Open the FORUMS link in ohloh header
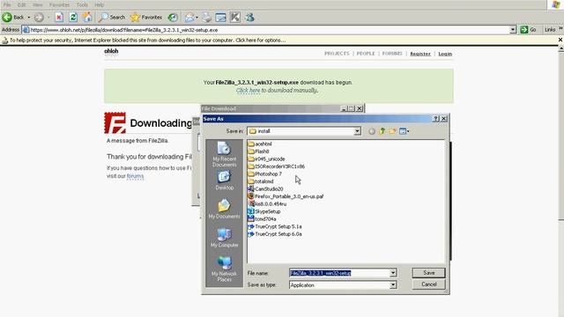Image resolution: width=564 pixels, height=317 pixels. (392, 54)
